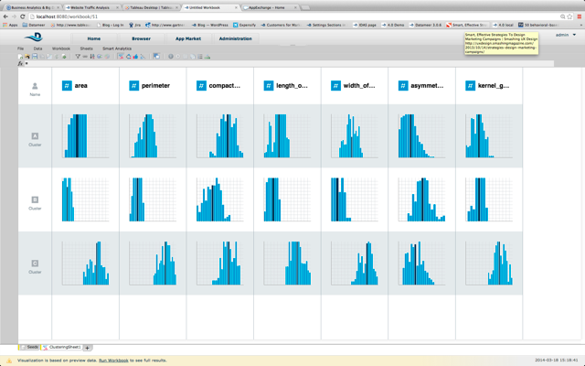The height and width of the screenshot is (366, 585).
Task: Click the # icon next to length_o column
Action: coord(269,85)
